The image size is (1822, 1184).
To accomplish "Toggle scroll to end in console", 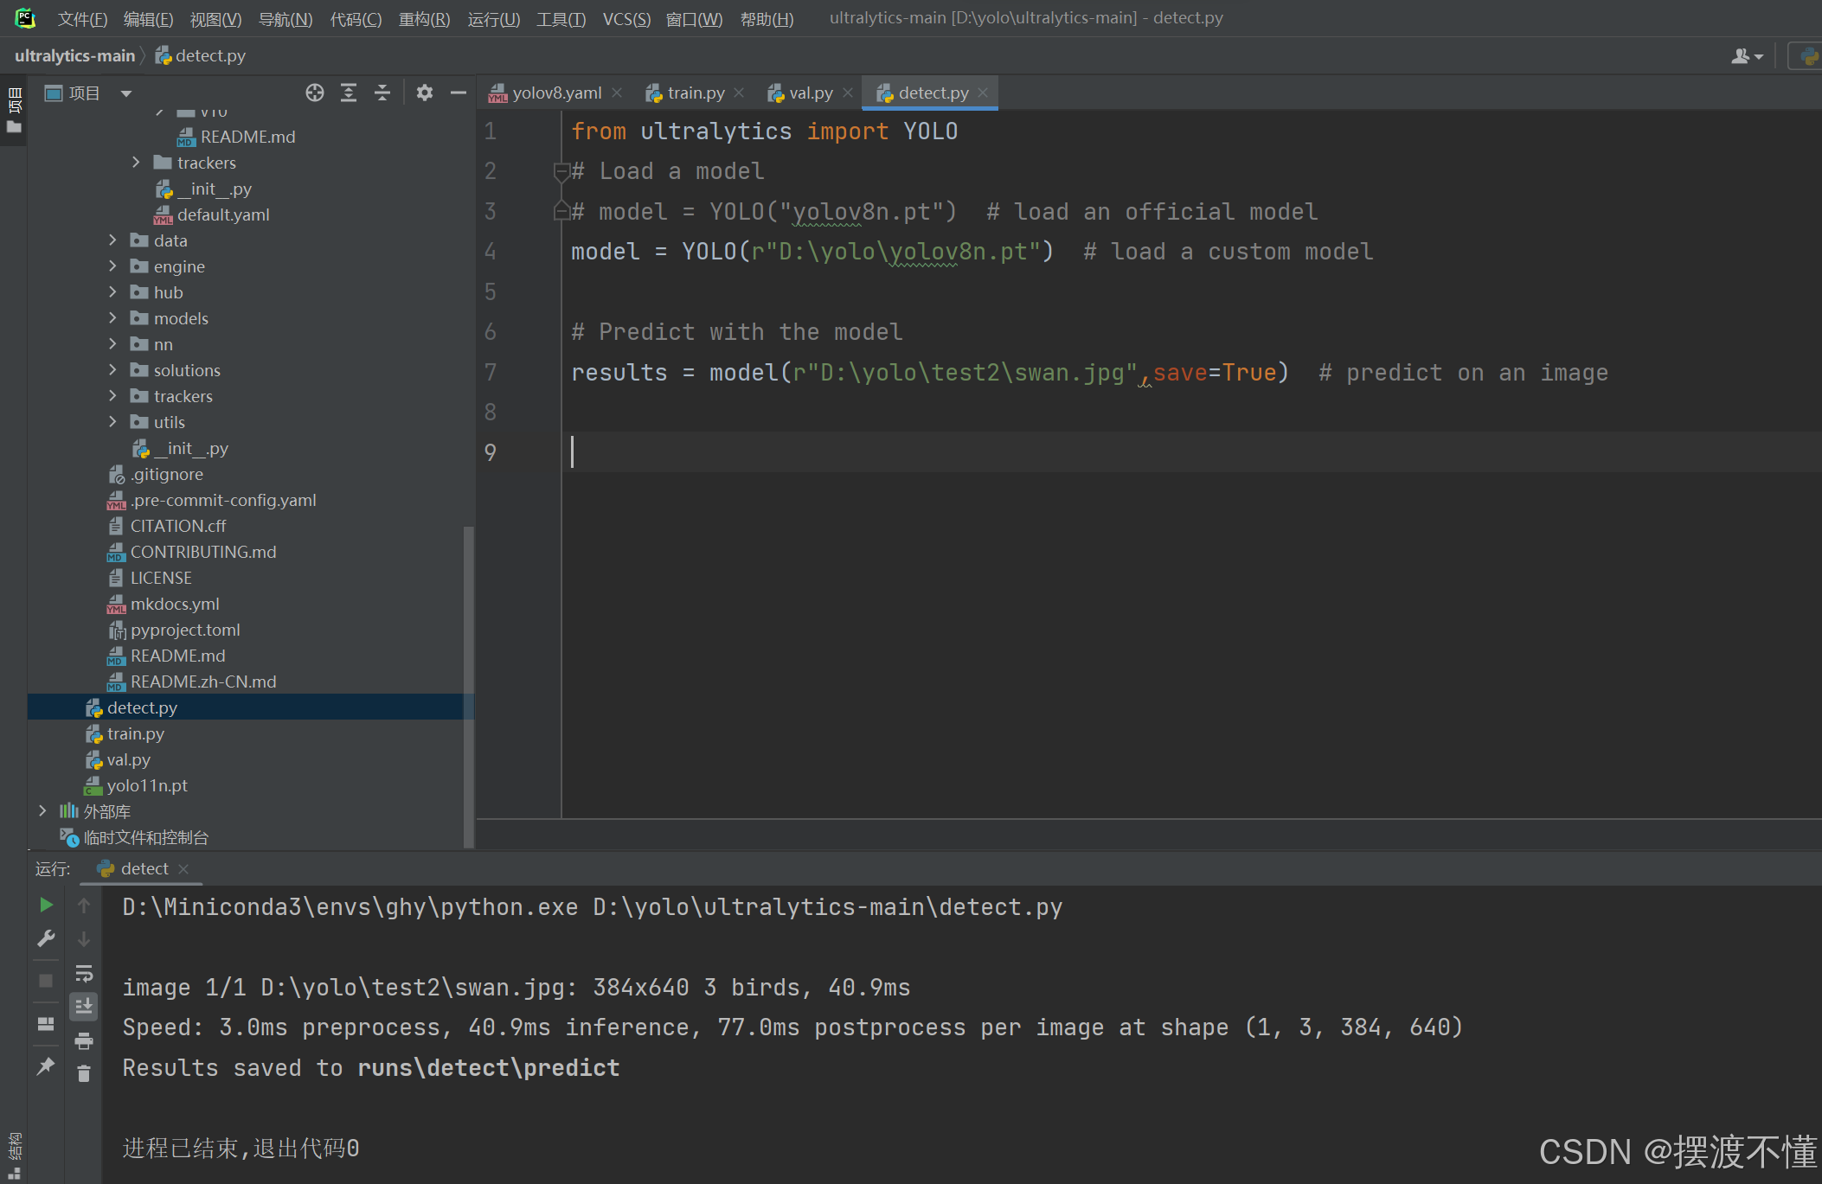I will (x=84, y=1007).
